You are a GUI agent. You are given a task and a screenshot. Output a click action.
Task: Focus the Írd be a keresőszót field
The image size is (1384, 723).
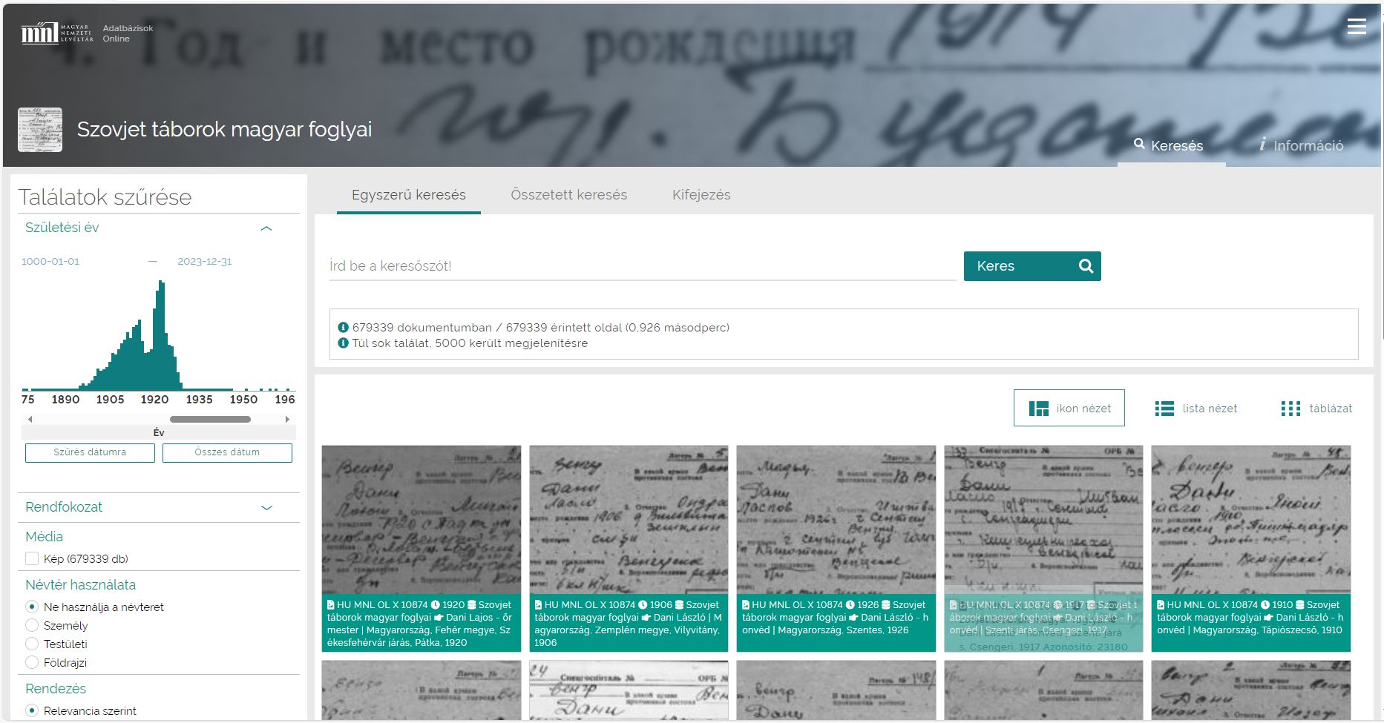click(x=643, y=266)
